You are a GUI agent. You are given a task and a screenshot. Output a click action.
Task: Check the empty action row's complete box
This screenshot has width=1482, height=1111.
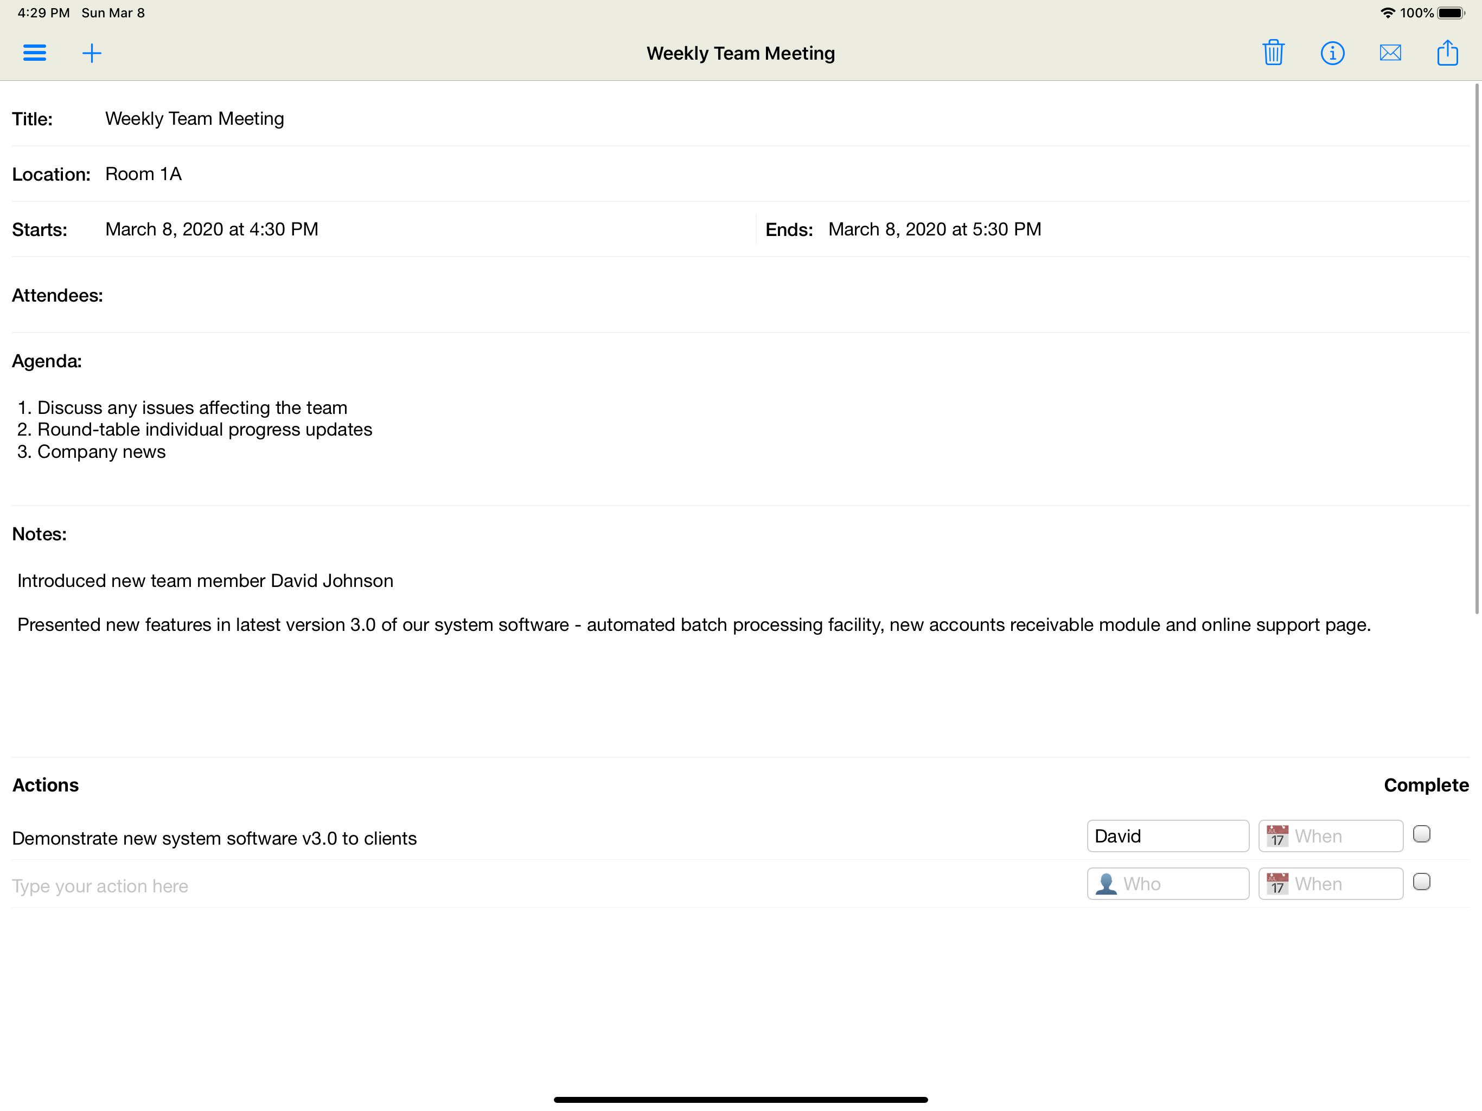(1421, 882)
